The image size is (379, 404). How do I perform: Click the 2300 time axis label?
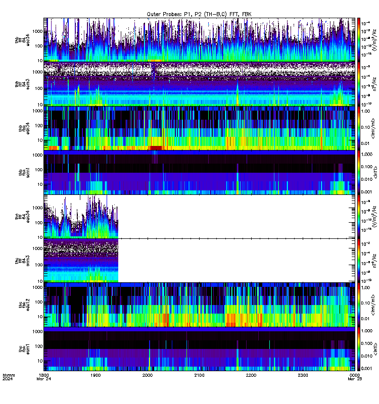303,375
